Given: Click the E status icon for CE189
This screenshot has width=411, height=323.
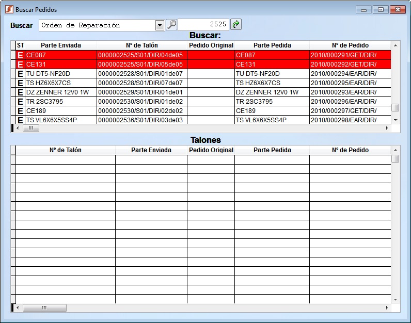Looking at the screenshot, I should pos(21,111).
